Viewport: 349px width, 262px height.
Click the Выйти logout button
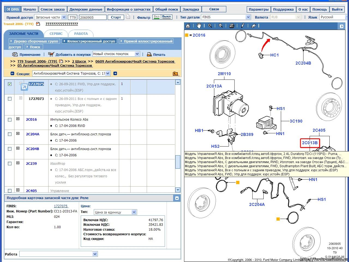click(337, 9)
